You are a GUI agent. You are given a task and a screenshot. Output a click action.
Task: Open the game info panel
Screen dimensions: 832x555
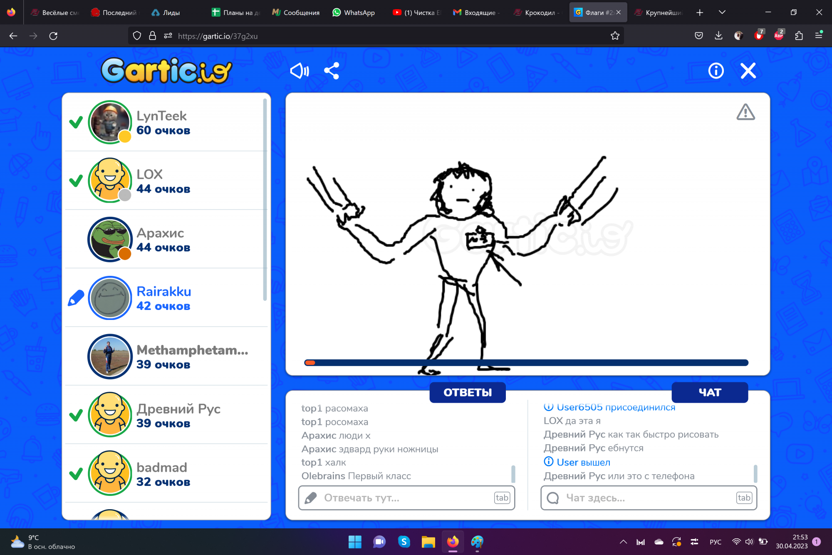pos(716,71)
